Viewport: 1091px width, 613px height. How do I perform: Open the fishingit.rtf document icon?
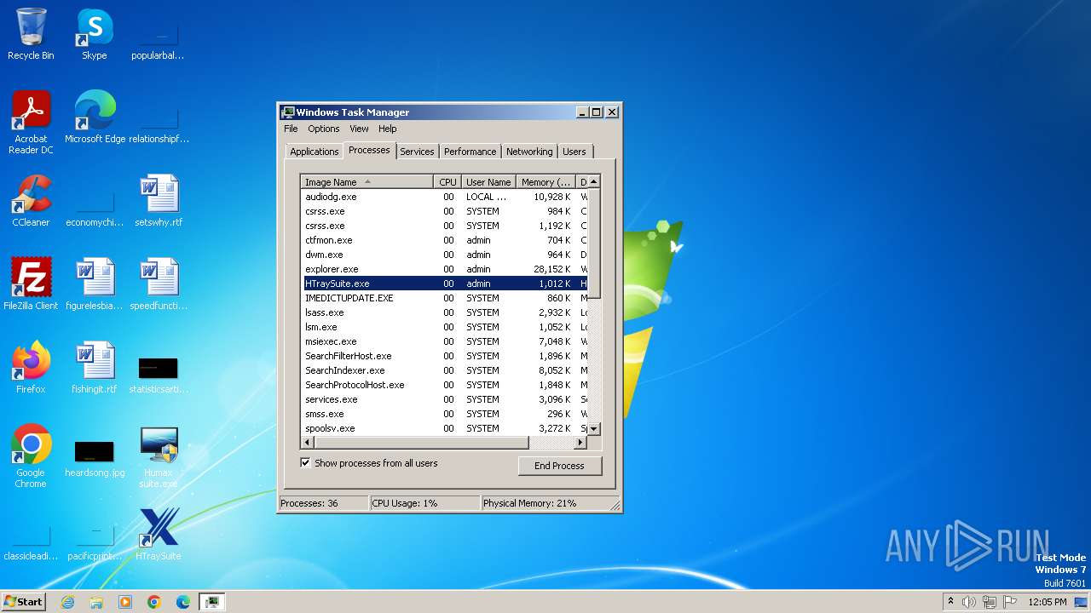tap(95, 367)
